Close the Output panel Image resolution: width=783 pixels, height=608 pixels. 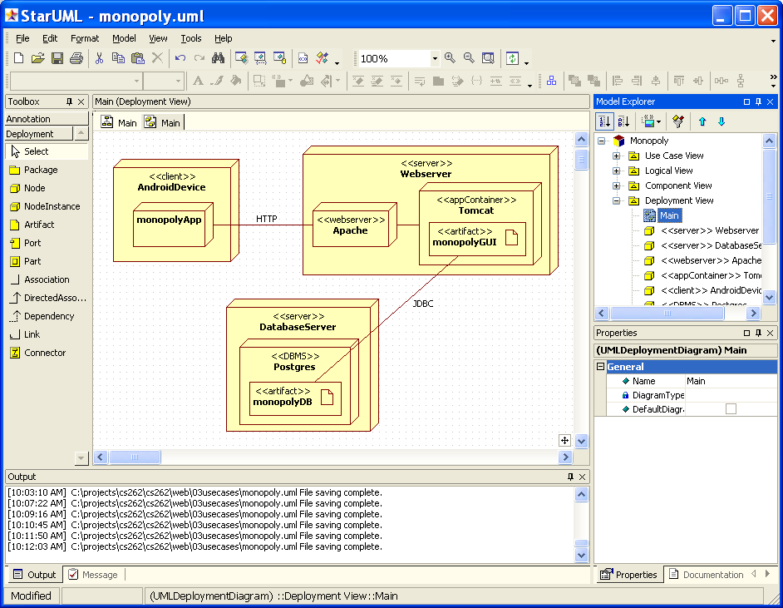pyautogui.click(x=582, y=477)
